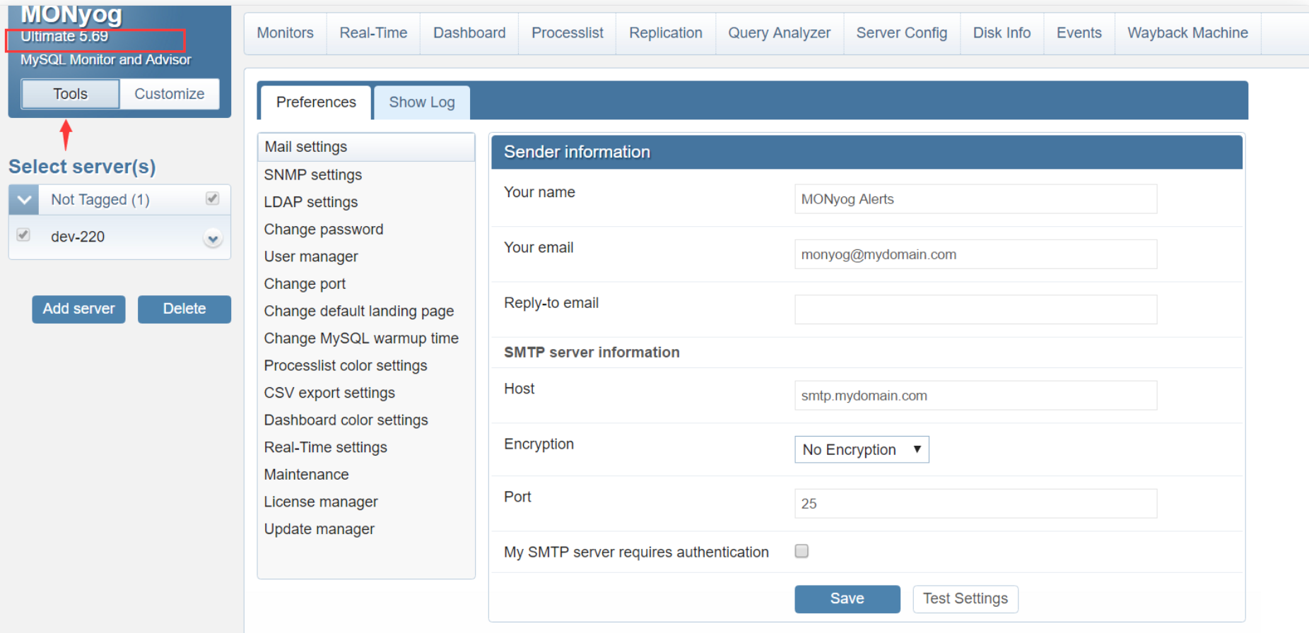1309x633 pixels.
Task: Click the Your email input field
Action: pos(975,254)
